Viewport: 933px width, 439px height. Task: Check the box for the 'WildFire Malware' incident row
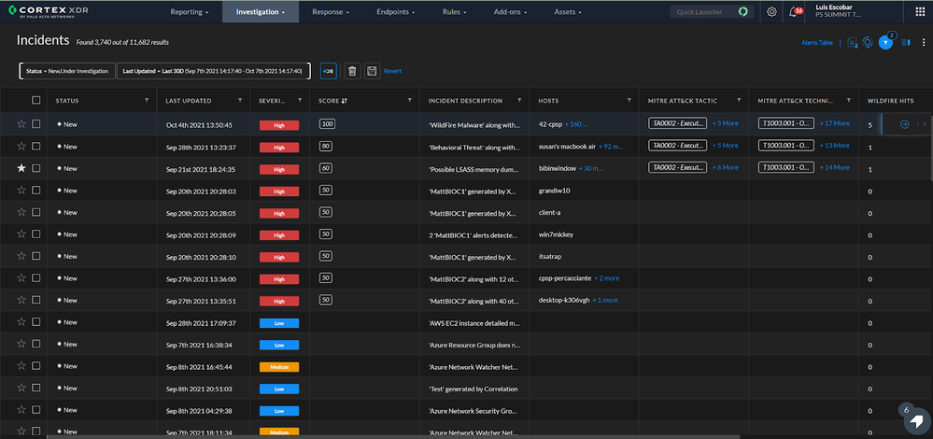(x=36, y=124)
